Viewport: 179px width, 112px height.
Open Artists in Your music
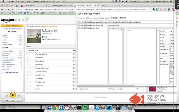tap(4, 40)
